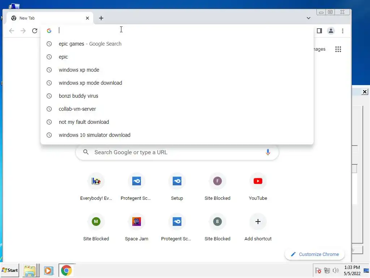This screenshot has width=370, height=278.
Task: Focus the 'Search Google or type a URL' box
Action: pyautogui.click(x=177, y=152)
